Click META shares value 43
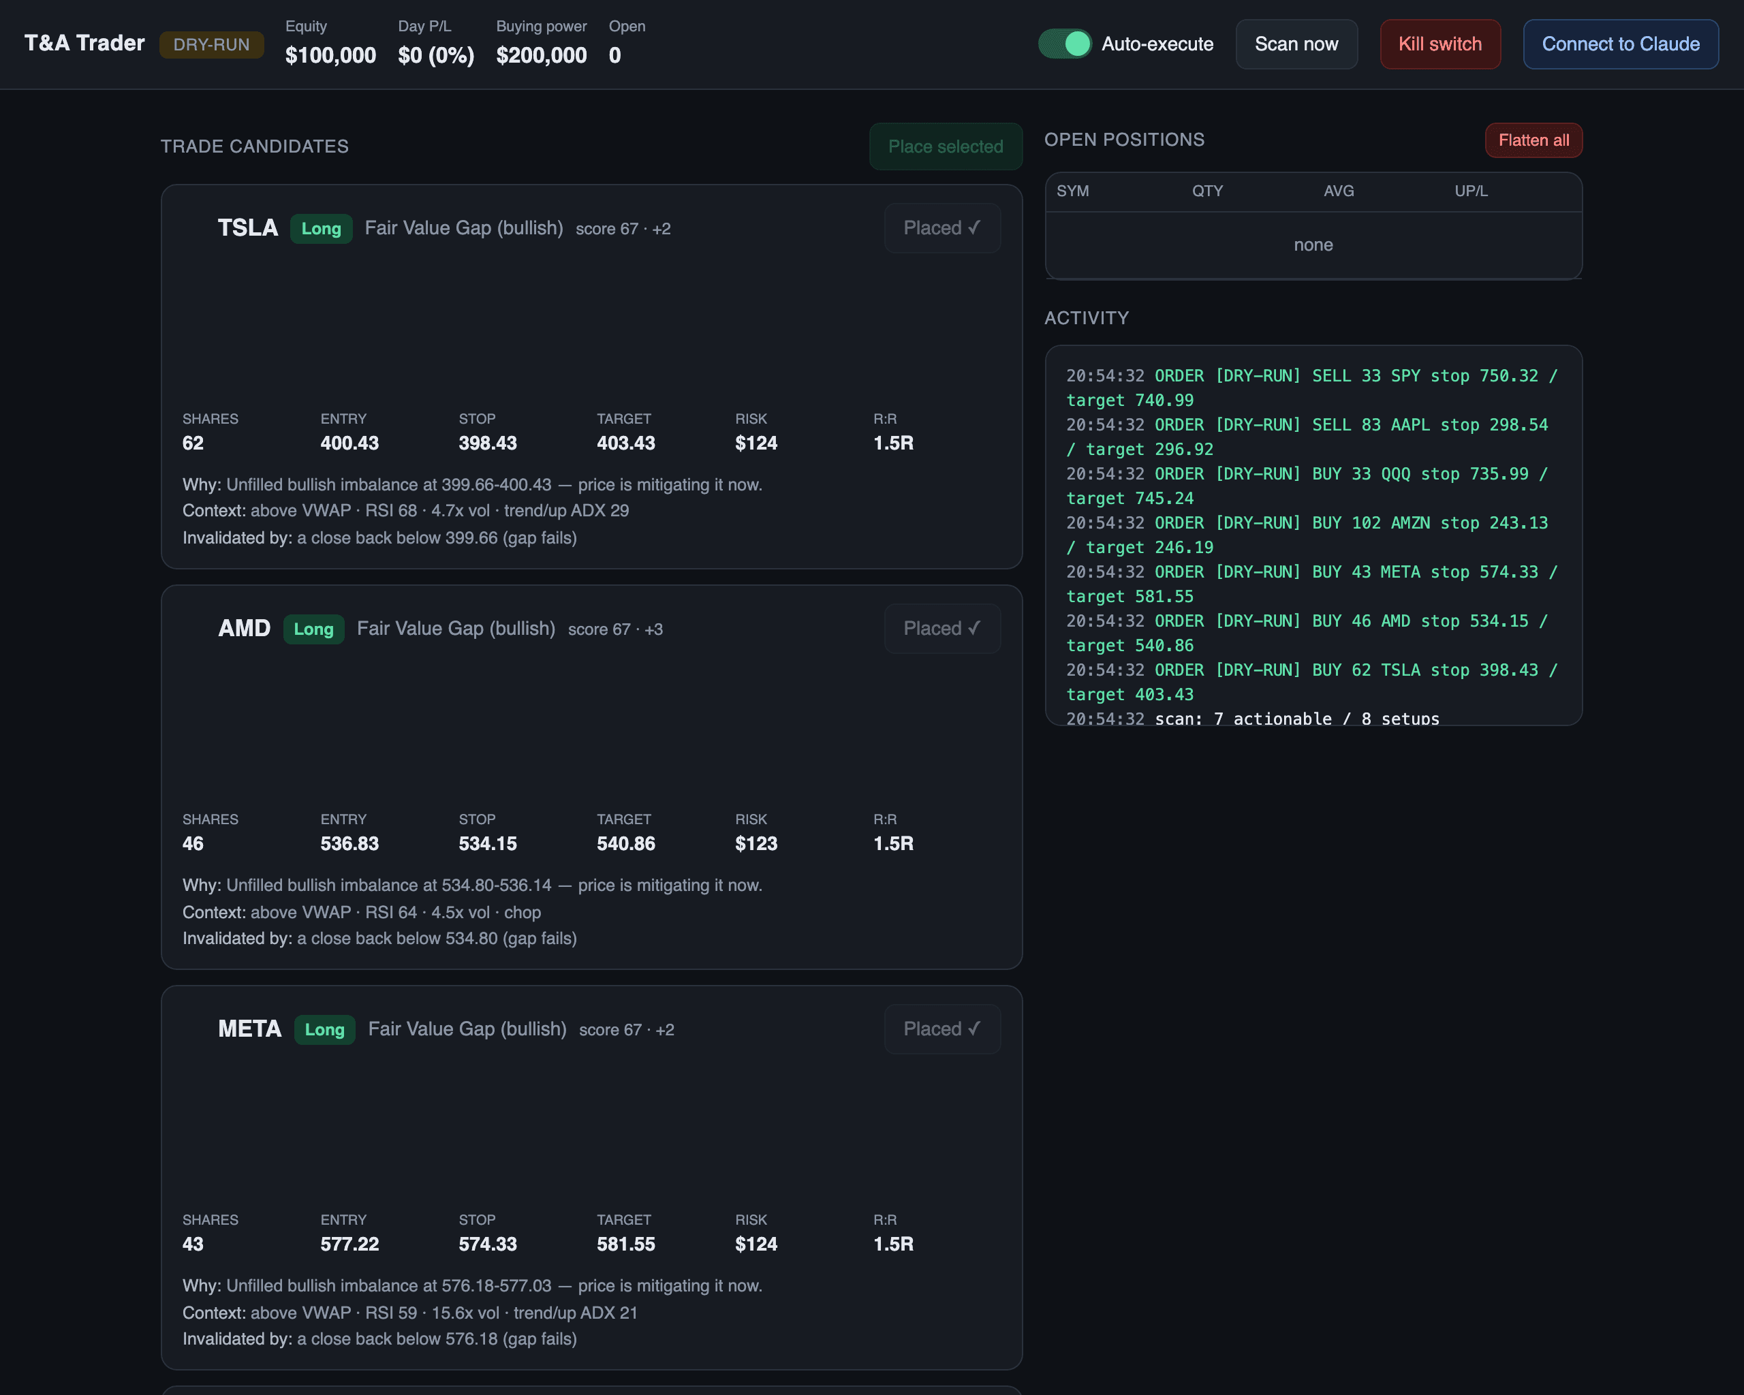 [x=193, y=1244]
